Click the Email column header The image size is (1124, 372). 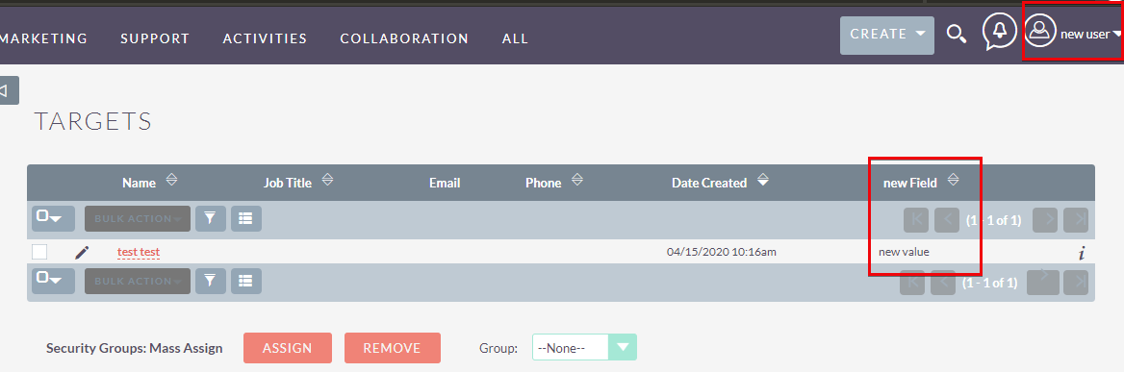445,183
